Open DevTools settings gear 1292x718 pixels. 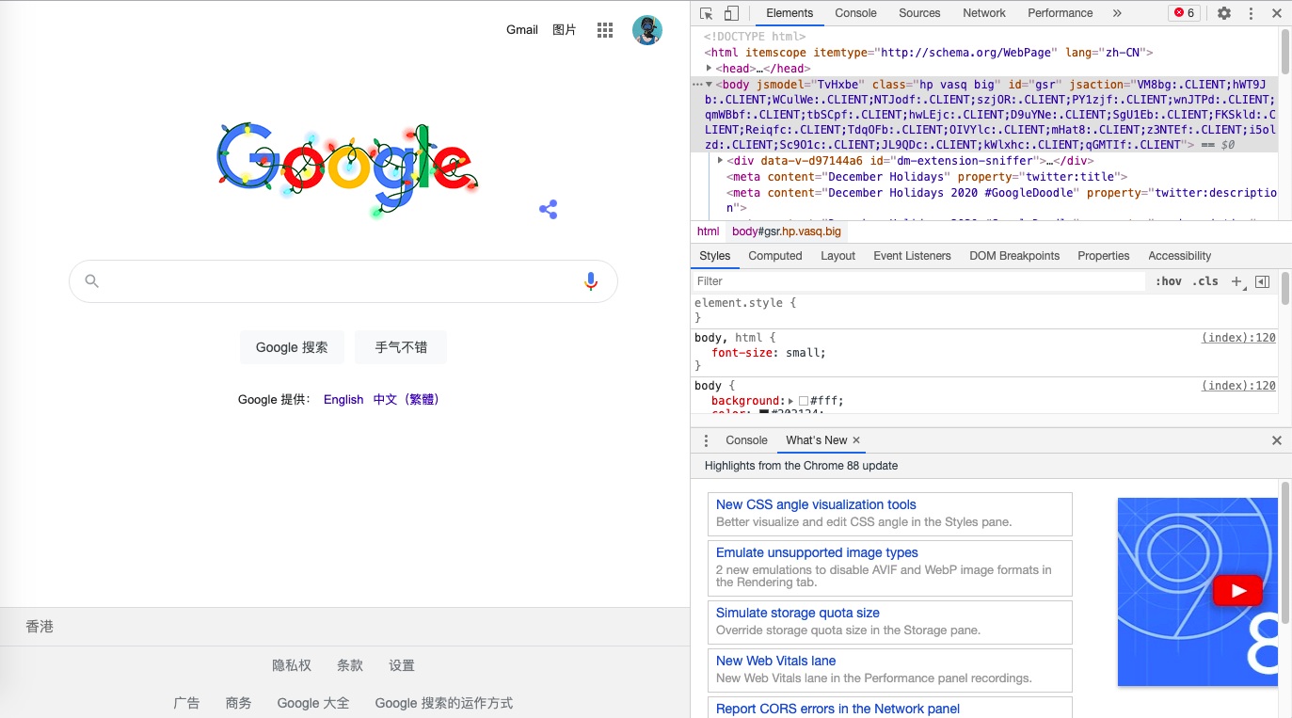[1223, 13]
